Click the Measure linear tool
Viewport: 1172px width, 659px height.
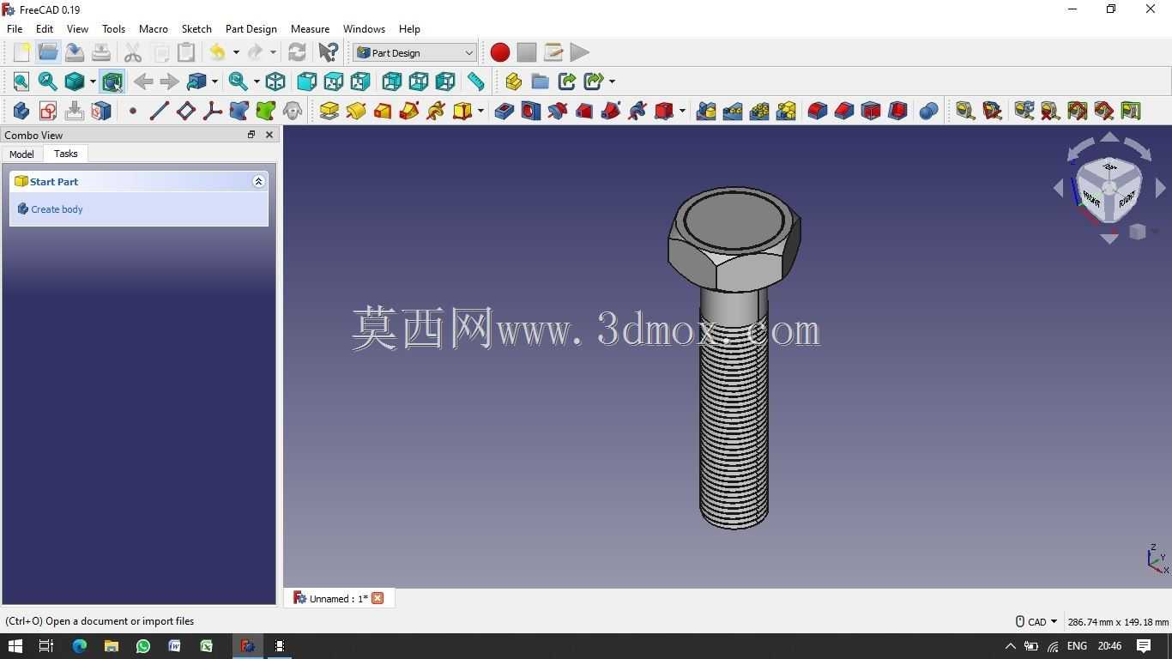[965, 111]
